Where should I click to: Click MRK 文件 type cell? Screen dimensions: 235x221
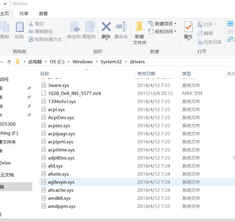[192, 93]
